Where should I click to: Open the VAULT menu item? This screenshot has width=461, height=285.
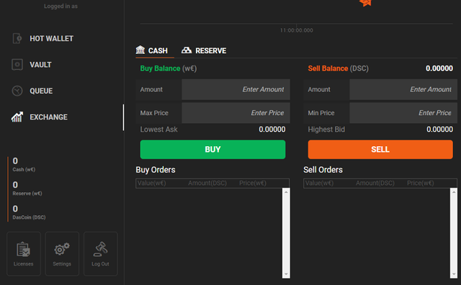tap(40, 65)
